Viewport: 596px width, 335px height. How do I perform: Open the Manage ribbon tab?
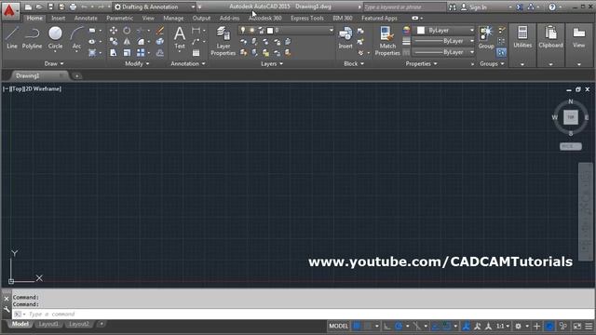tap(173, 18)
